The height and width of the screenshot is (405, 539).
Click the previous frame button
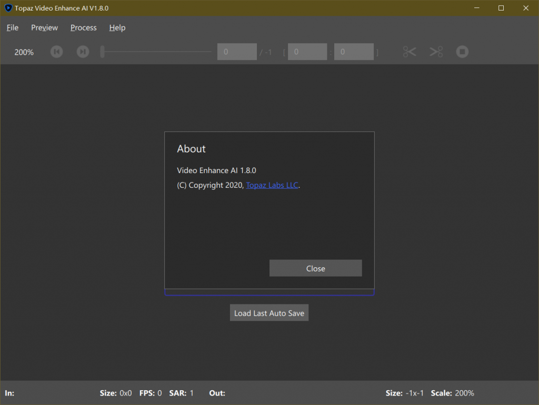pyautogui.click(x=57, y=52)
